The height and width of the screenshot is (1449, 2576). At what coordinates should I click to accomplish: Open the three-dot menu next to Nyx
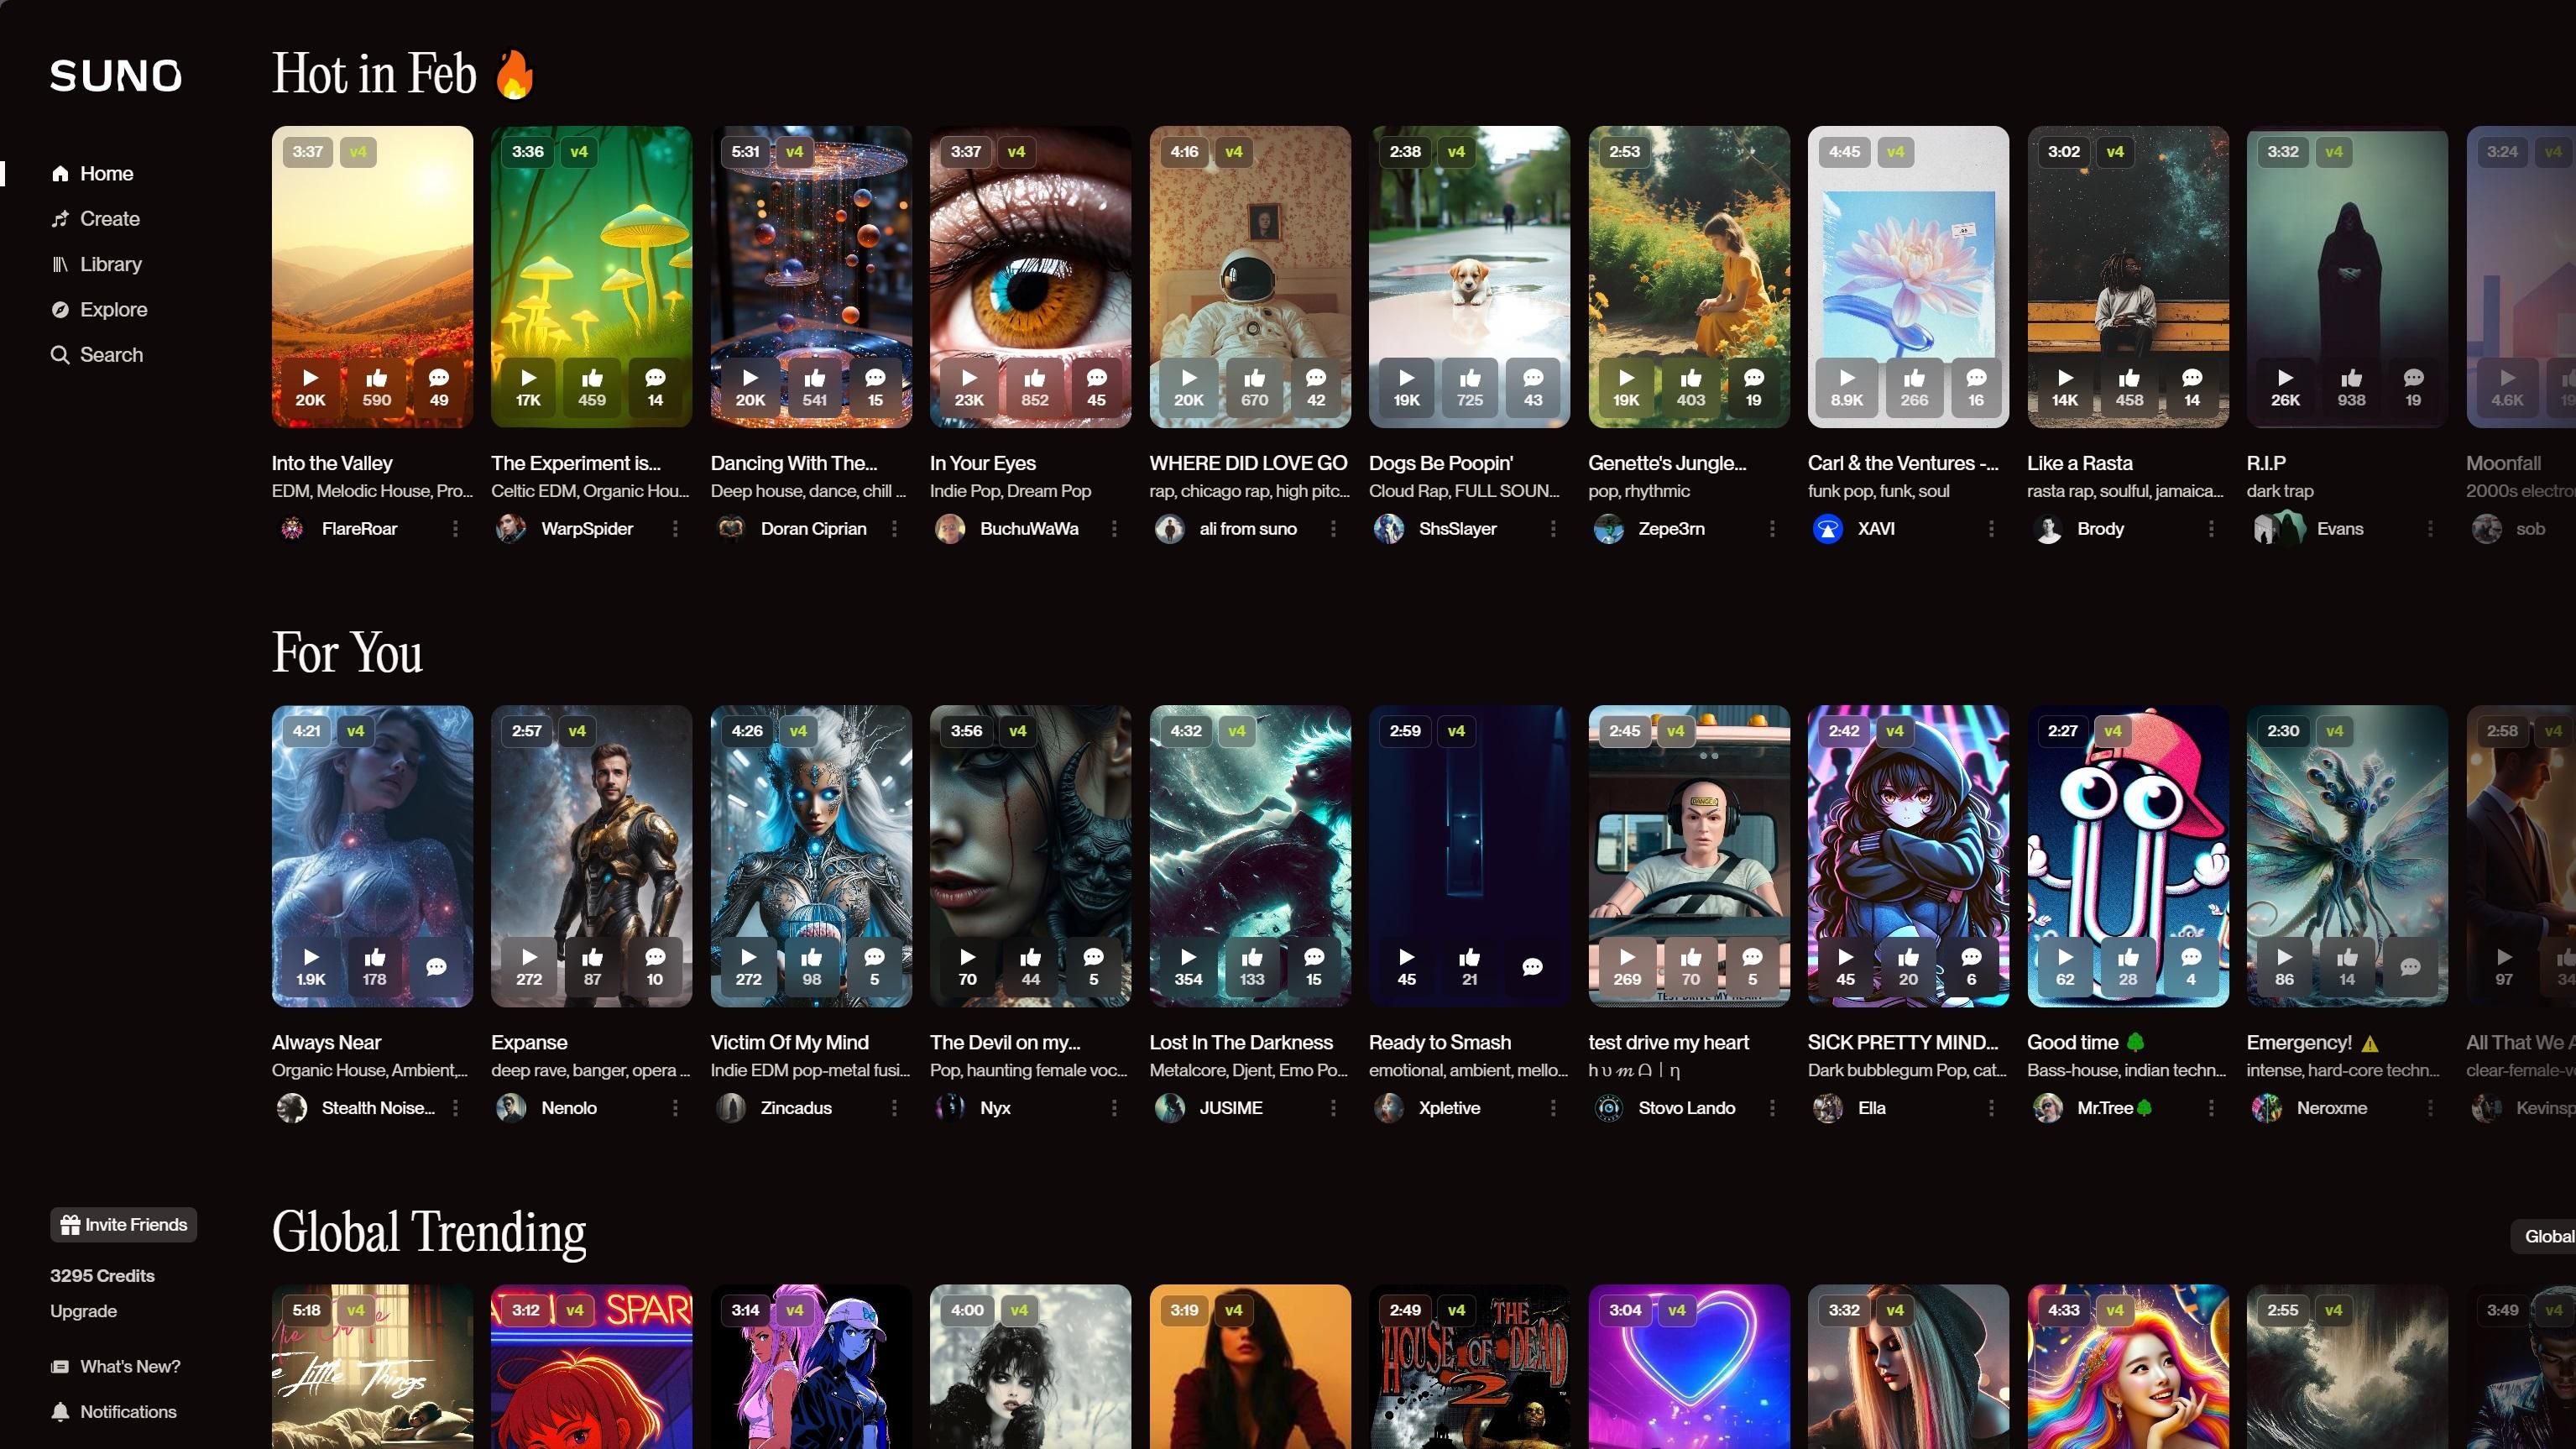coord(1114,1107)
